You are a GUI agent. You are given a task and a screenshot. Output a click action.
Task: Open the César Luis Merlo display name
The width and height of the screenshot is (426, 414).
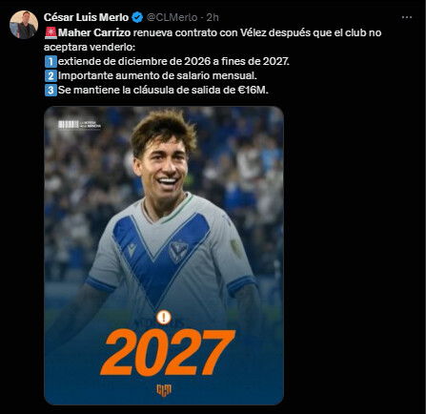click(86, 17)
